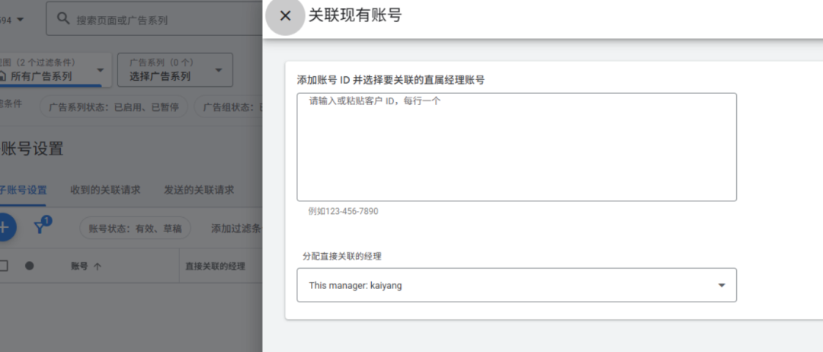Click the 添加账号 ID 并选择要关联的直属经理账号 heading
Screen dimensions: 823x352
(390, 80)
